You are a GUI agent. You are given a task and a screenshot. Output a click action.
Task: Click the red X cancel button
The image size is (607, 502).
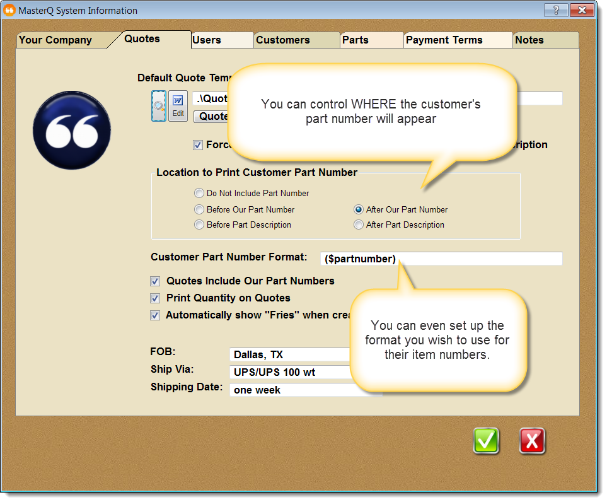[x=532, y=441]
